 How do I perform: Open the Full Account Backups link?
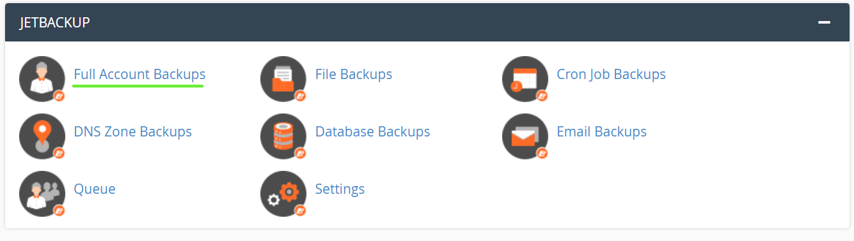tap(139, 74)
